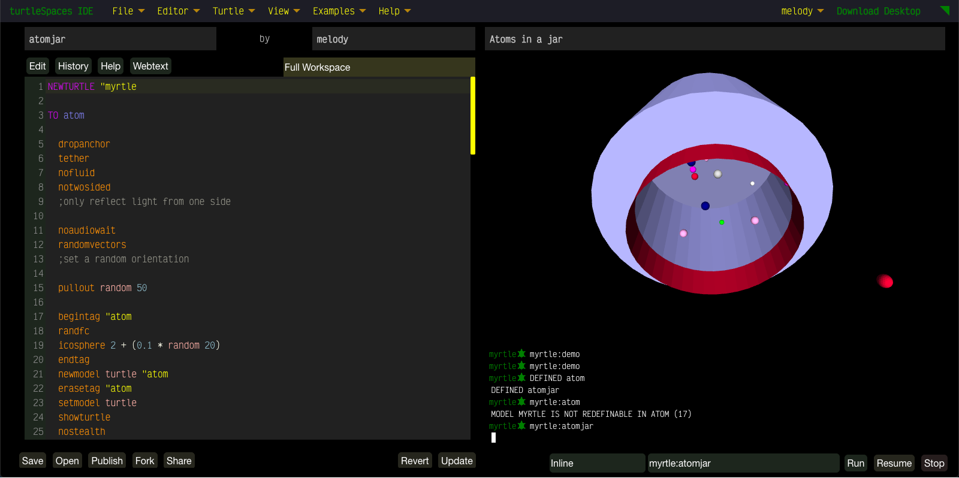Open the Webtext tab

[150, 66]
